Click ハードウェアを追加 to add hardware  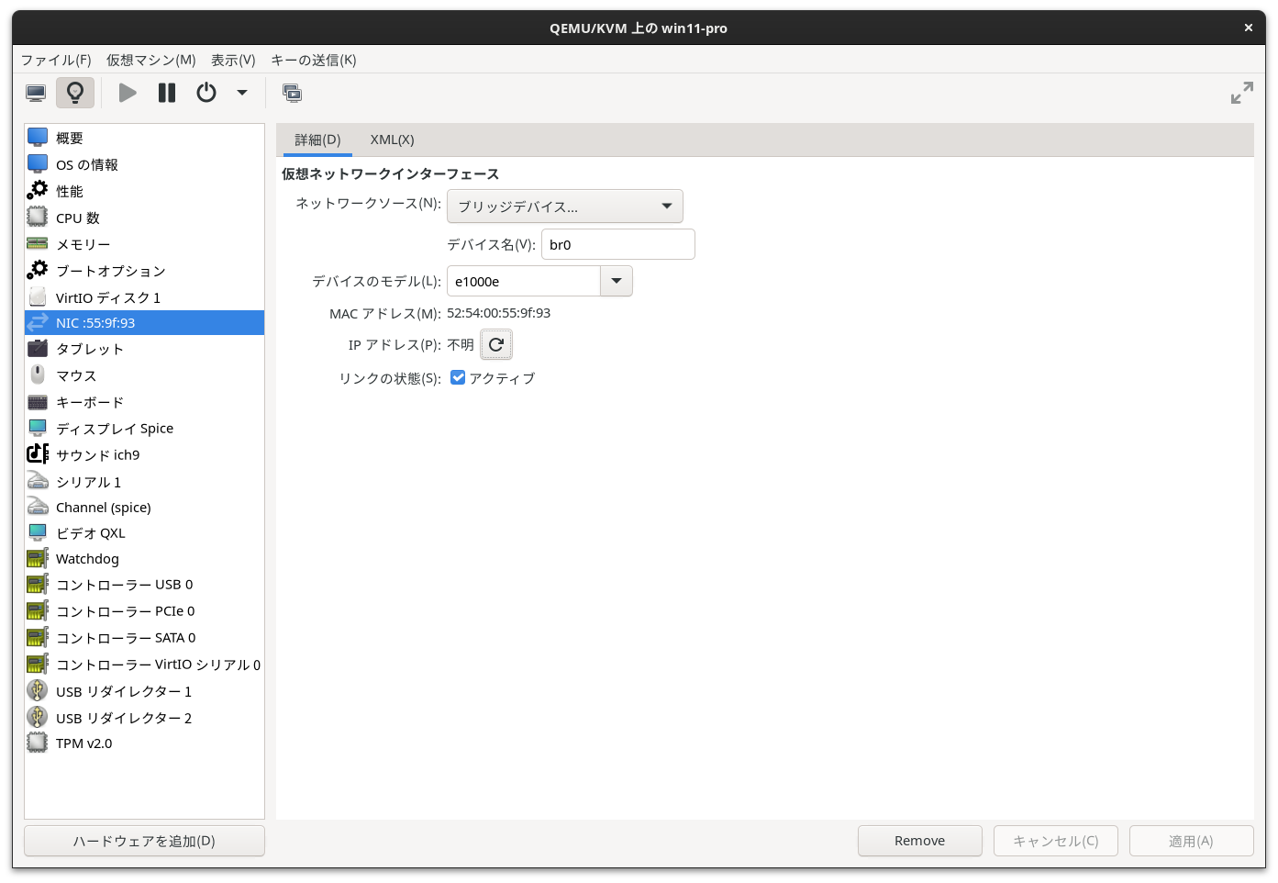coord(143,841)
